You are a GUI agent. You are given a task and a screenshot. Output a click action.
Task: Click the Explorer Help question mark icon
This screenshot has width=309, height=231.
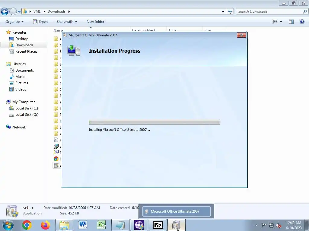point(302,22)
